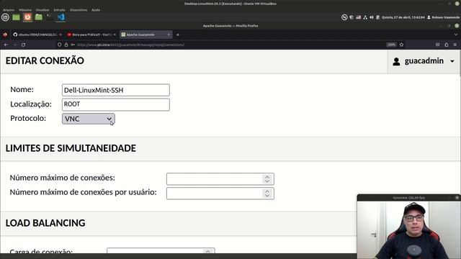Increase conexões por usuário with up arrow
Image resolution: width=461 pixels, height=259 pixels.
pyautogui.click(x=267, y=191)
